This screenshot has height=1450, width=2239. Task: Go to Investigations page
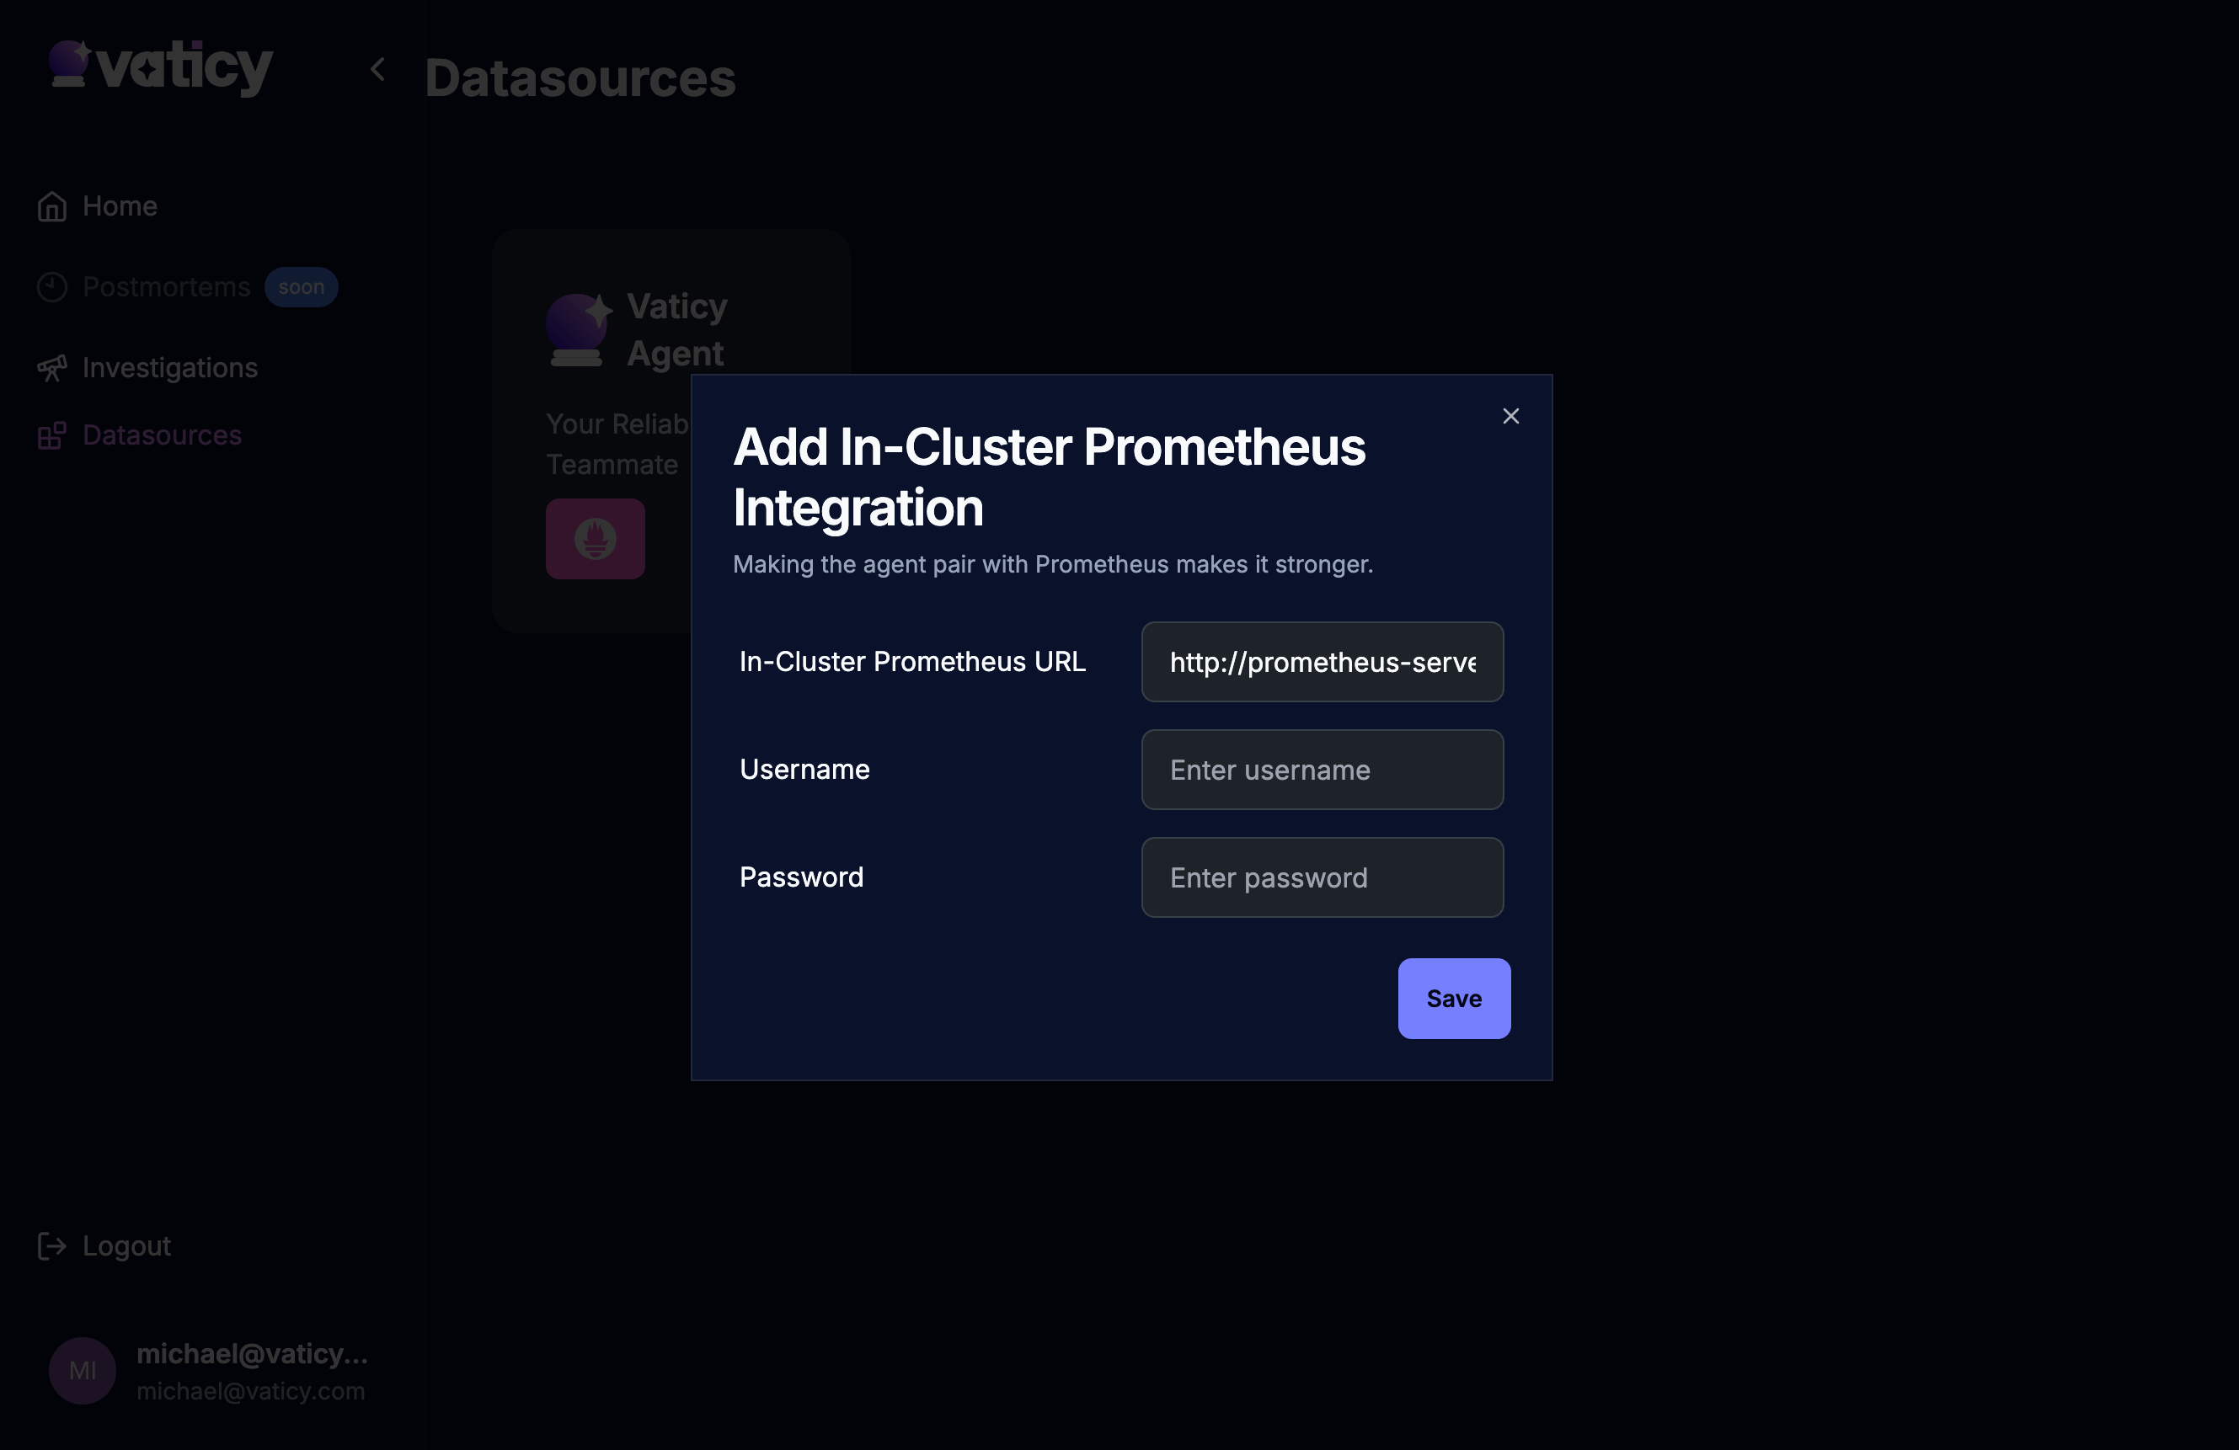170,368
